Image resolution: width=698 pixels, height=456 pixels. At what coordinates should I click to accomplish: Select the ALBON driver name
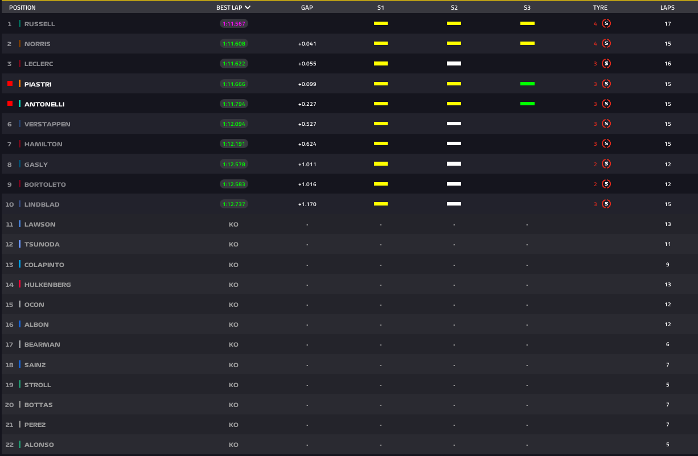coord(36,324)
